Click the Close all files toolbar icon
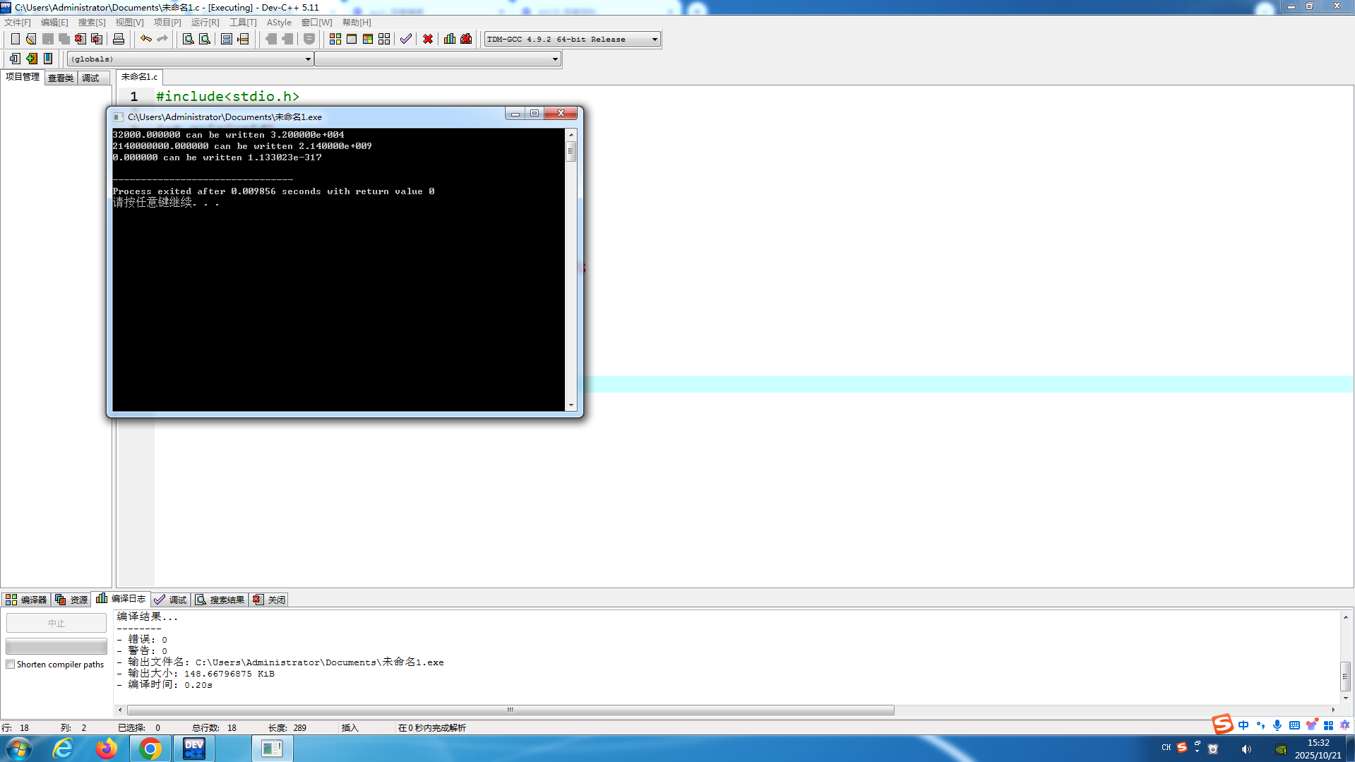The width and height of the screenshot is (1355, 762). tap(97, 39)
